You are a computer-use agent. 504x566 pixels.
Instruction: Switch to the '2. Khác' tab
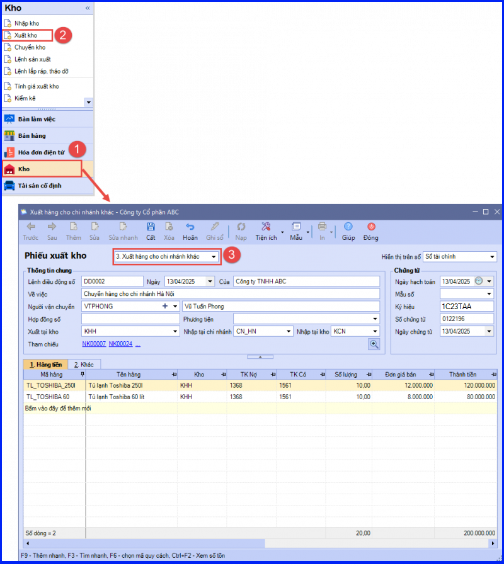coord(84,365)
